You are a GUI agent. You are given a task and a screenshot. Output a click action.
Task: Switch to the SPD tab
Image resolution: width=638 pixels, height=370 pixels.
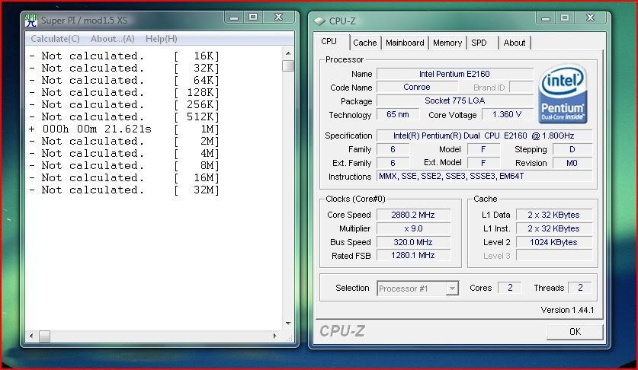pyautogui.click(x=479, y=43)
